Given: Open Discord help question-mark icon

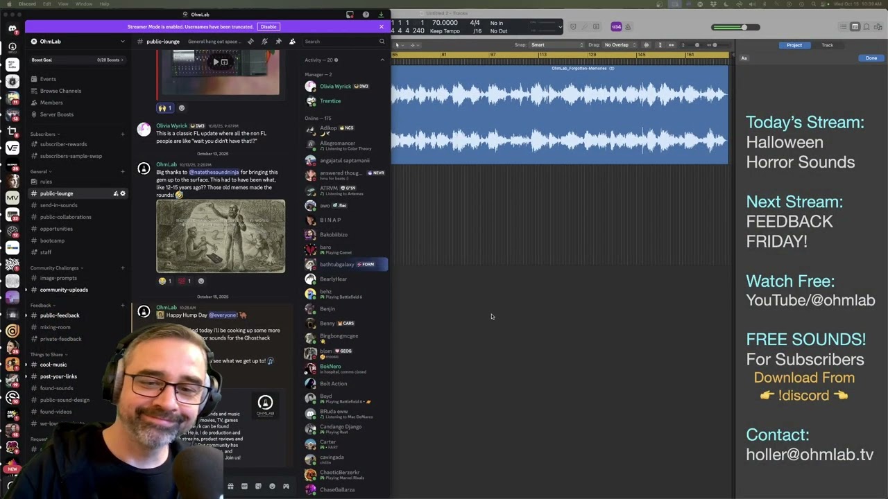Looking at the screenshot, I should [366, 15].
